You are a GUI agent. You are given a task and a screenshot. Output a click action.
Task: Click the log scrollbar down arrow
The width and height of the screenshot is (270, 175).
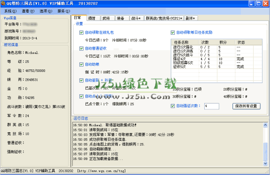(x=265, y=163)
